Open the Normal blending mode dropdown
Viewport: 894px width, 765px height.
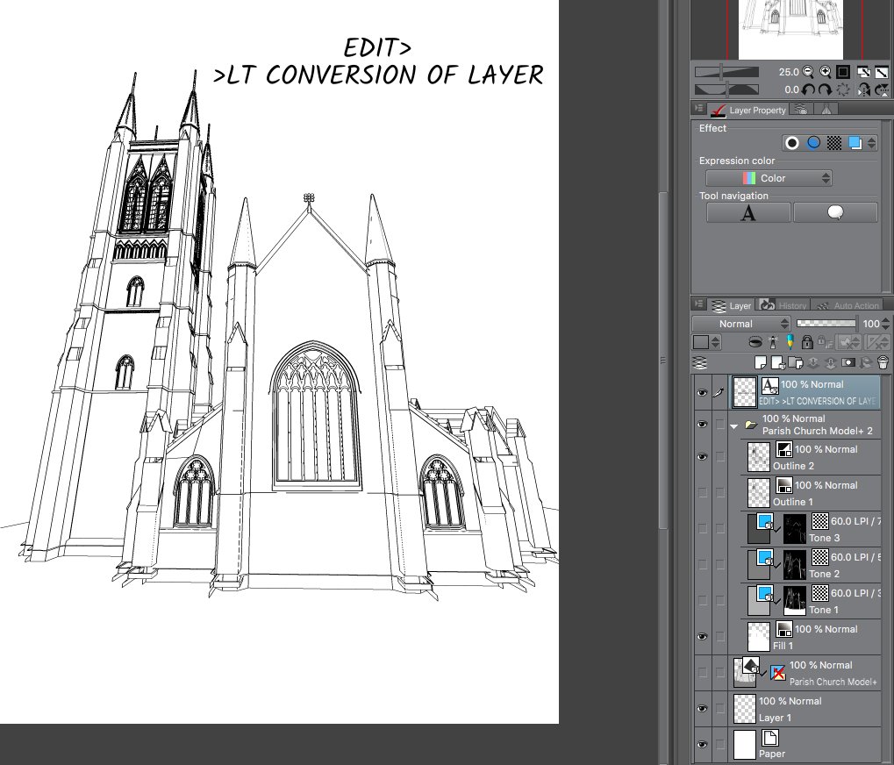740,324
